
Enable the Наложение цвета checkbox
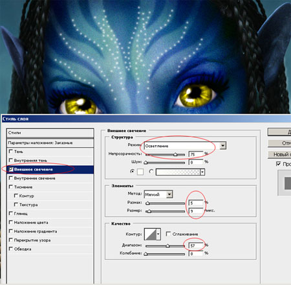click(10, 222)
